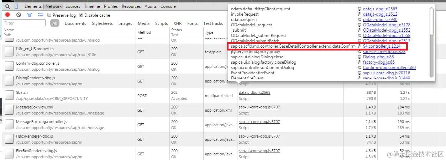The height and width of the screenshot is (160, 446).
Task: Filter requests by Documents
Action: pyautogui.click(x=75, y=23)
